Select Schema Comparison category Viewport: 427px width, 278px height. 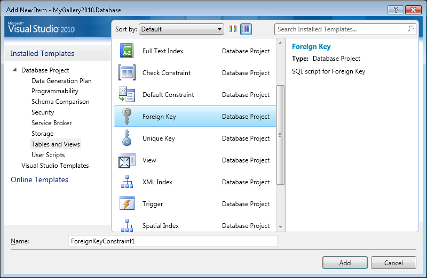tap(60, 102)
